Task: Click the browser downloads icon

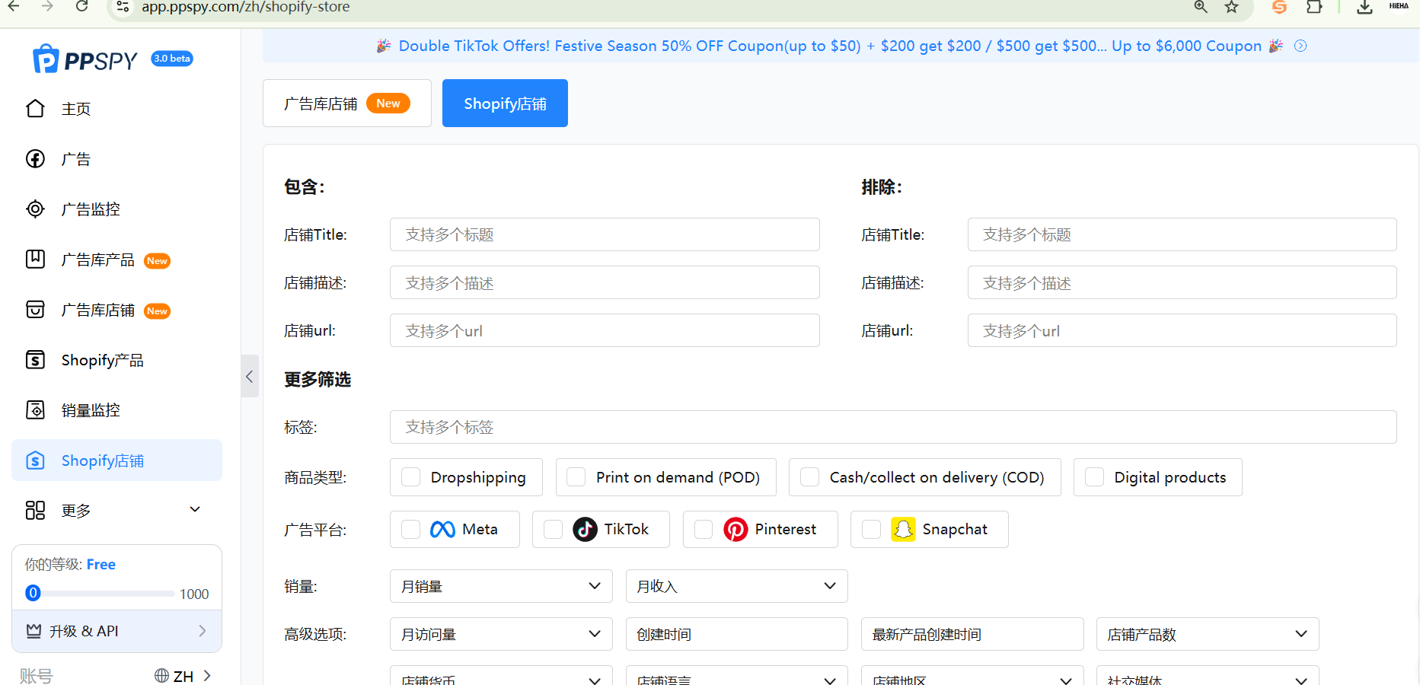Action: tap(1364, 8)
